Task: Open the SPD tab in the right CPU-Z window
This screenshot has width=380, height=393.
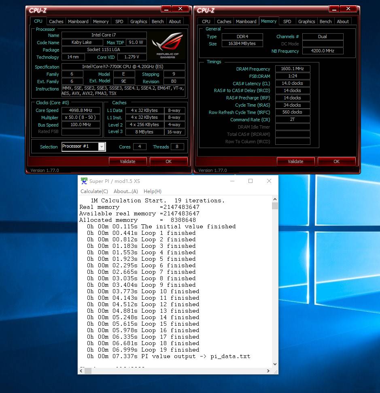Action: [287, 21]
